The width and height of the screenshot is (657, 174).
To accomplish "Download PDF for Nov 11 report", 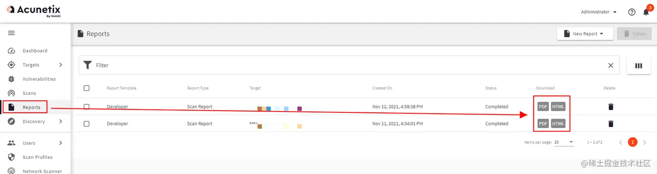I will click(543, 124).
